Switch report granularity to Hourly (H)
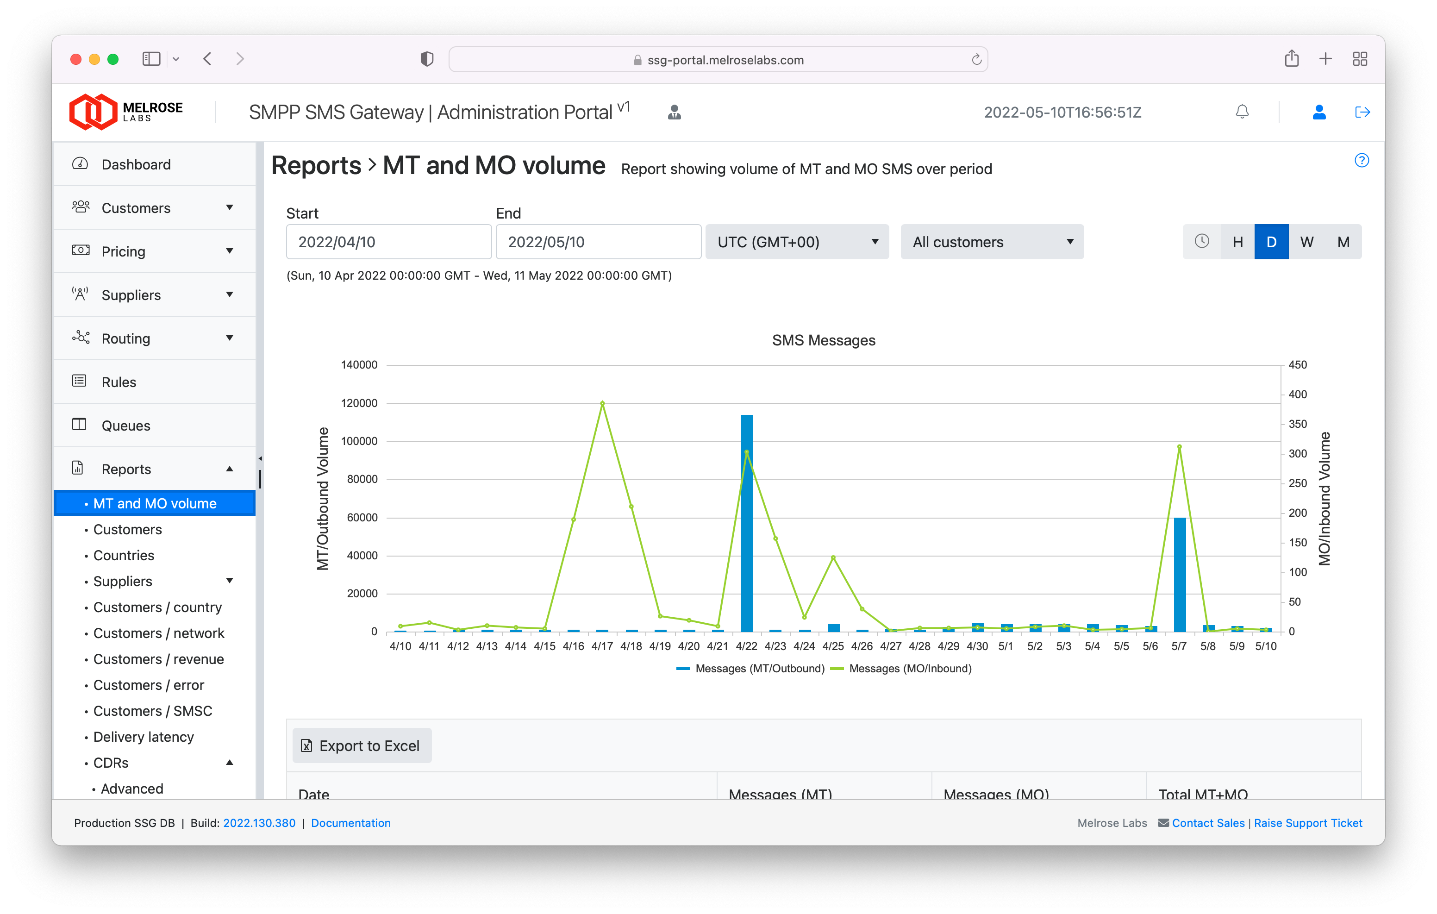This screenshot has height=914, width=1437. [x=1237, y=242]
